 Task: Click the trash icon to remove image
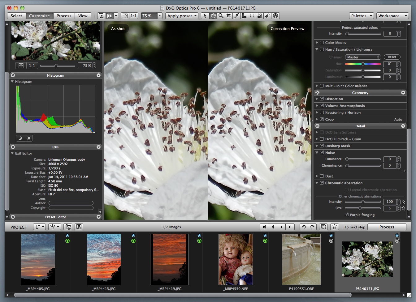tap(334, 227)
